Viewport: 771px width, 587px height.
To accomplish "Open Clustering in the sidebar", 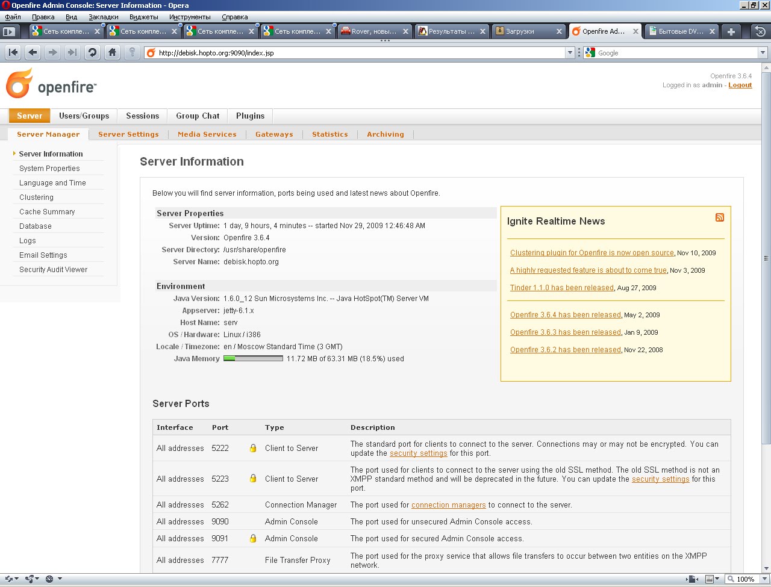I will pos(36,197).
